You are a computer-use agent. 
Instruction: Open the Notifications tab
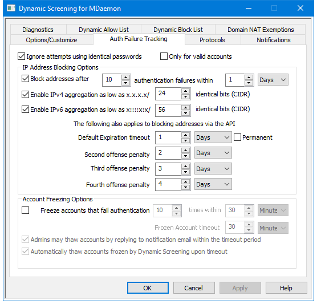(x=273, y=40)
